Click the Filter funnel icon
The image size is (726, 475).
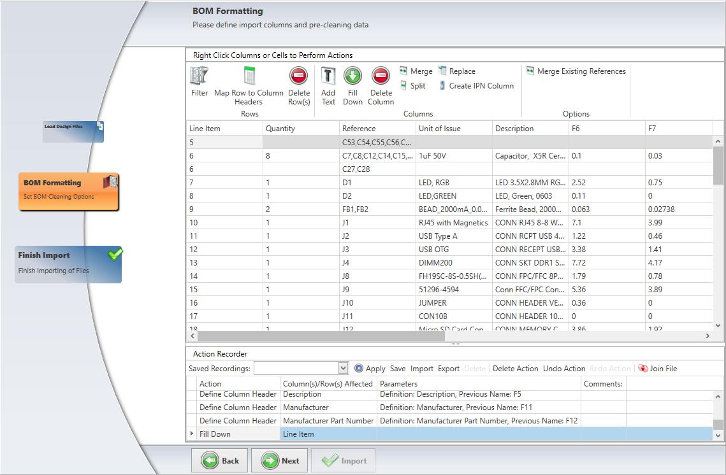[199, 77]
